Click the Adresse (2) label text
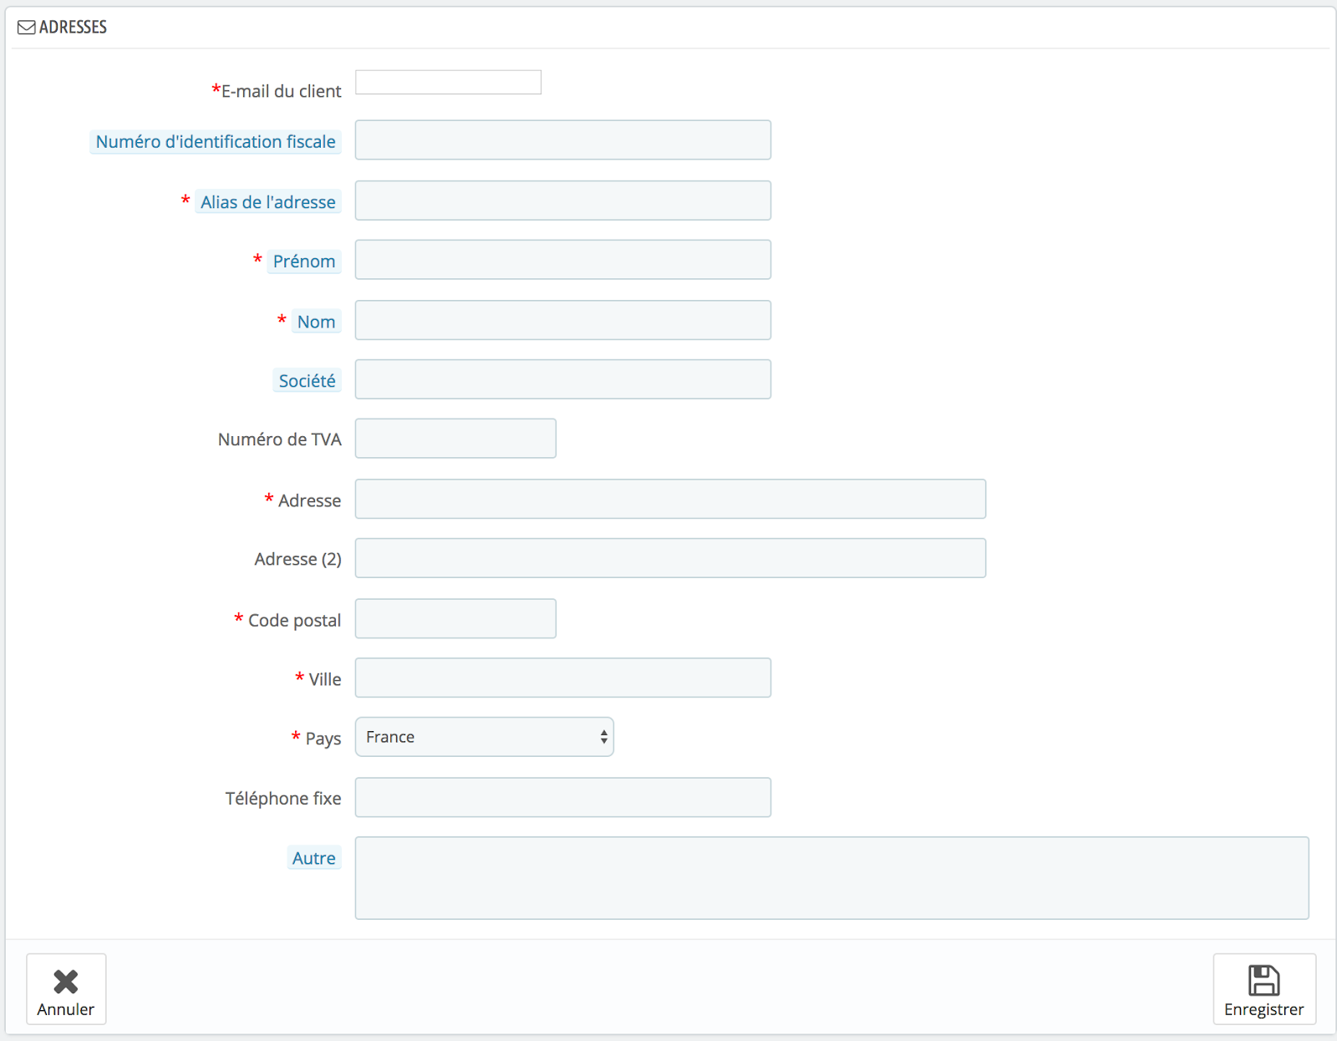Image resolution: width=1337 pixels, height=1041 pixels. 297,559
